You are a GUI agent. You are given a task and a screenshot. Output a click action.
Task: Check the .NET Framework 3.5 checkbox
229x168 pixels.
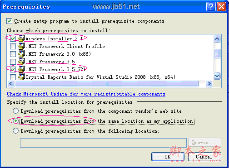13,62
